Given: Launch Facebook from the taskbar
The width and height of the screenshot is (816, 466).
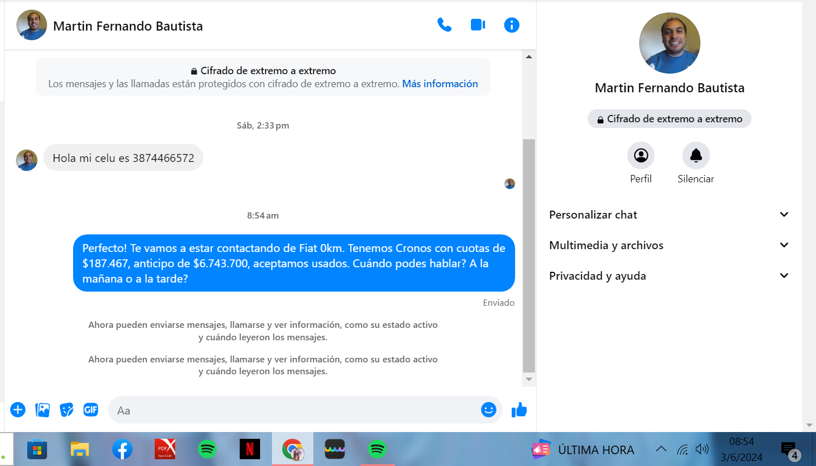Looking at the screenshot, I should 122,450.
